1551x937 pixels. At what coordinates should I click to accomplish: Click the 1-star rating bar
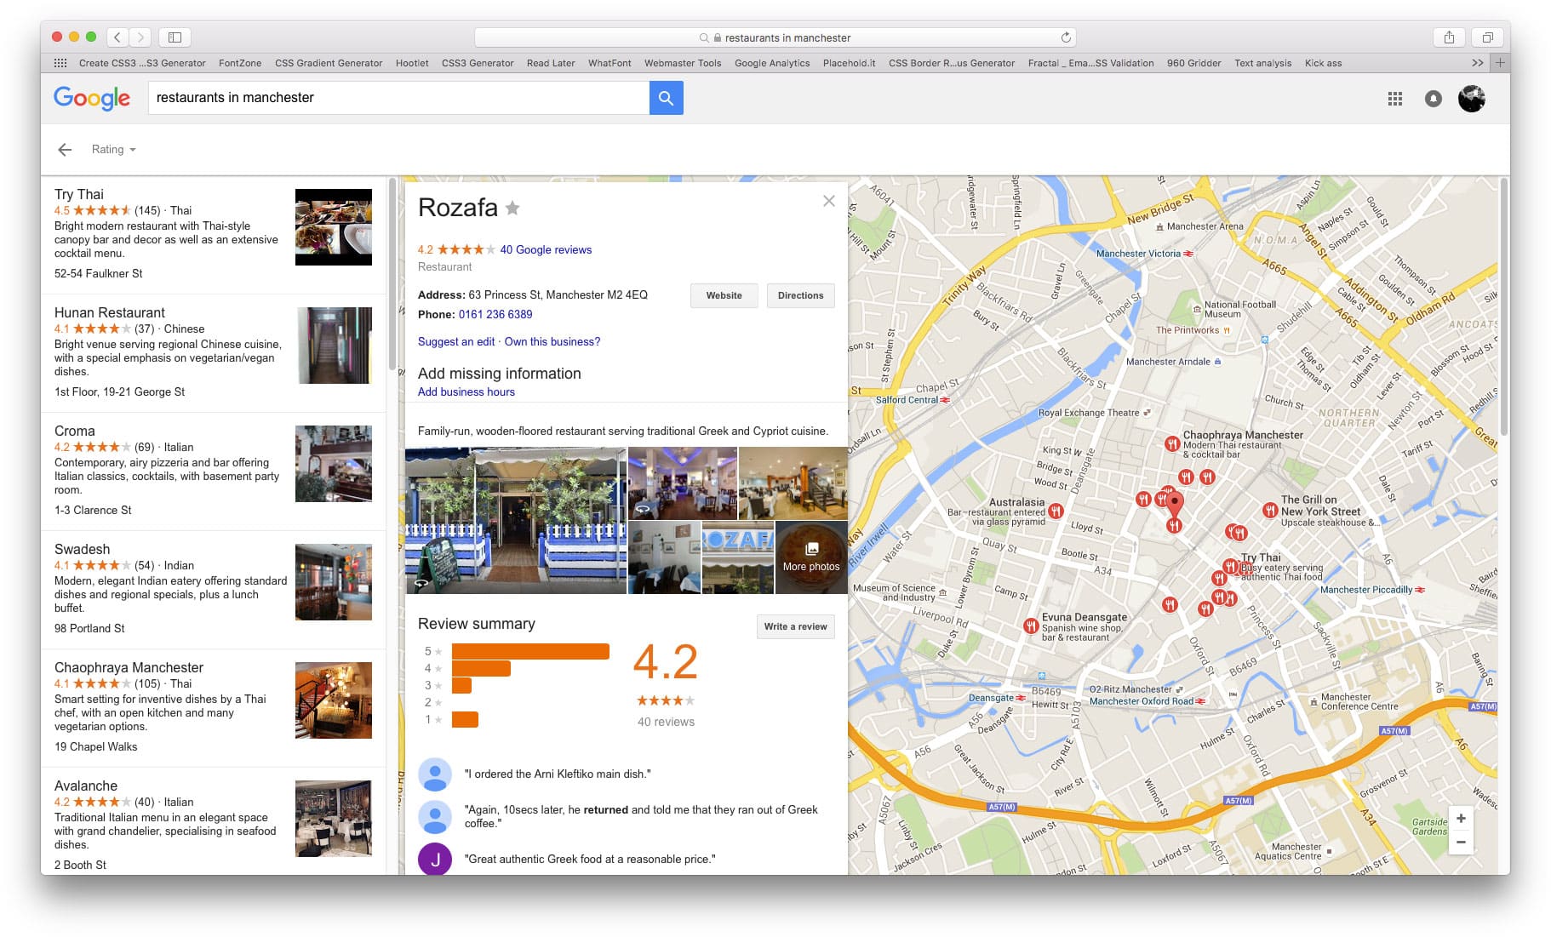[x=465, y=719]
